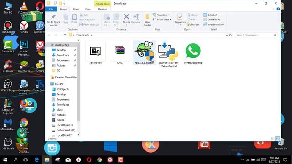The image size is (292, 164).
Task: Open the File tab
Action: point(51,9)
